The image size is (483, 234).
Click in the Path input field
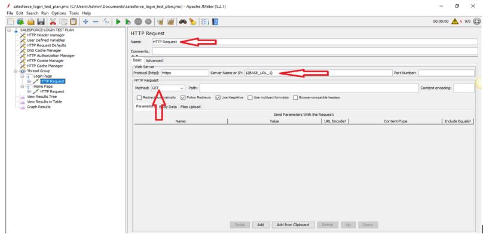click(x=309, y=88)
